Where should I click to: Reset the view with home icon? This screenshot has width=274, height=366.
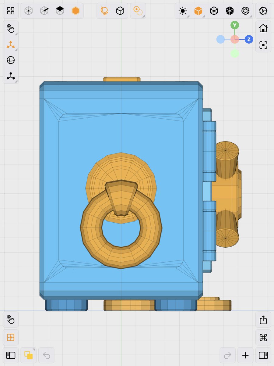click(263, 29)
